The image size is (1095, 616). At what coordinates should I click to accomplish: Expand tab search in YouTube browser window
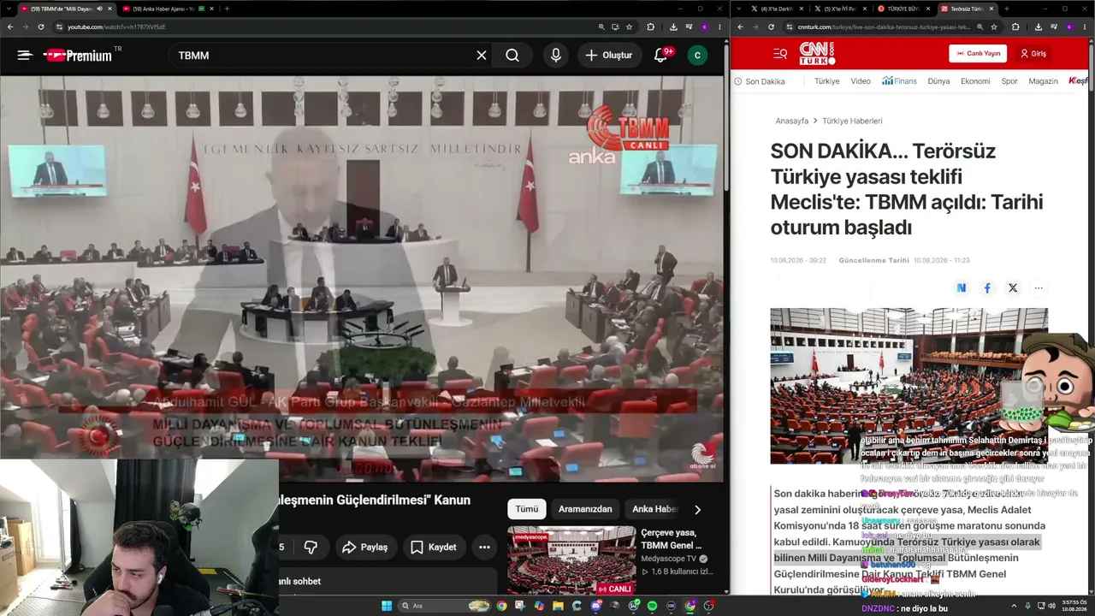9,9
